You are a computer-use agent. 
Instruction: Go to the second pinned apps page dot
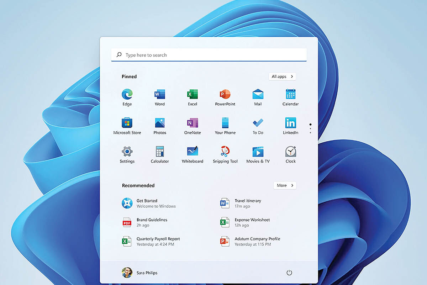click(311, 128)
